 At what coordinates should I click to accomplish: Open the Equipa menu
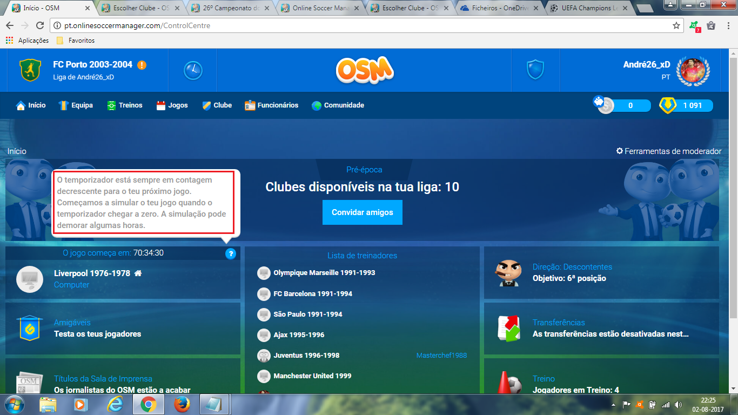[76, 105]
